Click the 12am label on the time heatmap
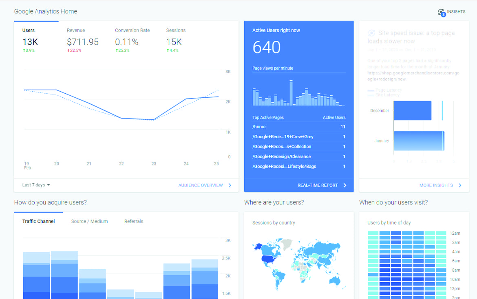The width and height of the screenshot is (477, 299). (x=455, y=233)
